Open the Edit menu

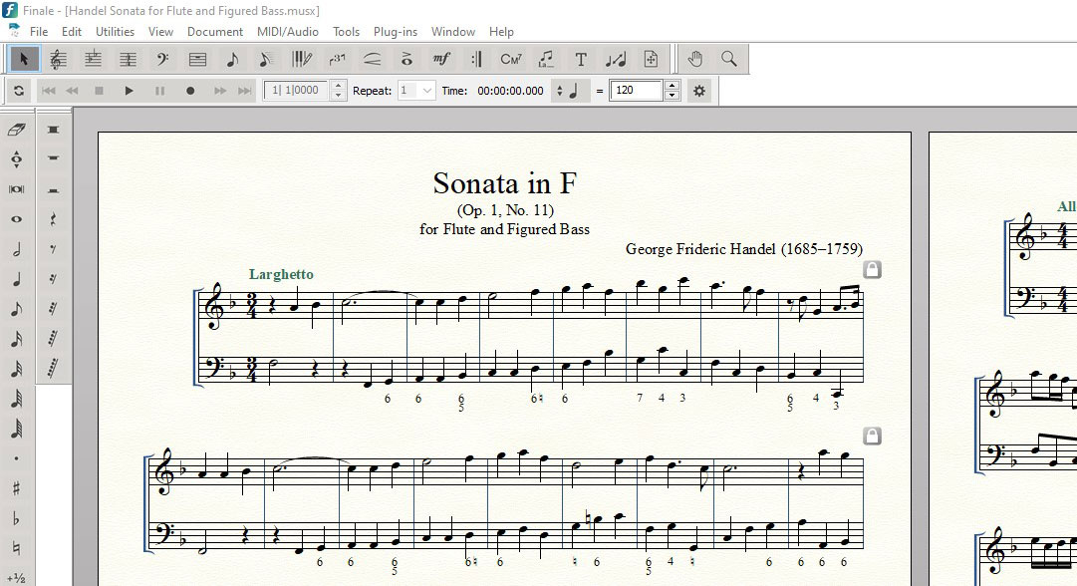click(72, 32)
